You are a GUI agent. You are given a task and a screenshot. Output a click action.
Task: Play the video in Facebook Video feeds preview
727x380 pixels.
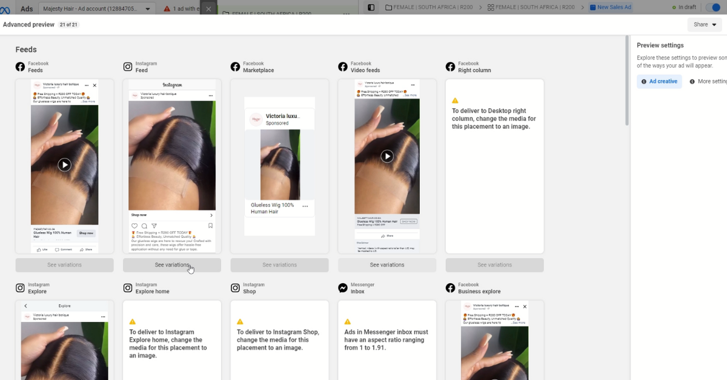point(387,156)
